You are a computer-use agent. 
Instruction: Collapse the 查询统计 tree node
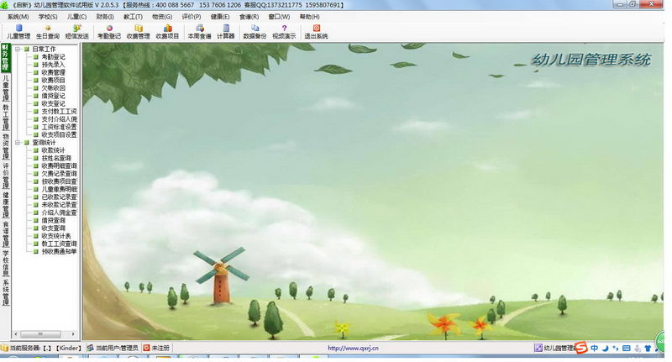(x=18, y=143)
